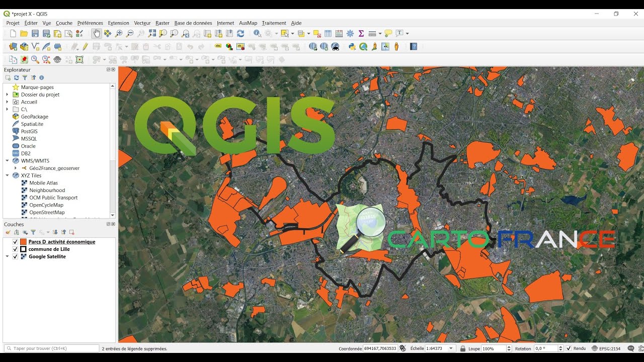Open select features tool dropdown arrow
644x362 pixels.
292,34
